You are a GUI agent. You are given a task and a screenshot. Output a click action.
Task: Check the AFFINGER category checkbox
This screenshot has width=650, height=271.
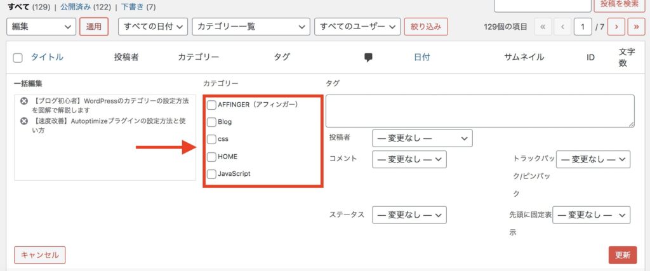tap(211, 105)
